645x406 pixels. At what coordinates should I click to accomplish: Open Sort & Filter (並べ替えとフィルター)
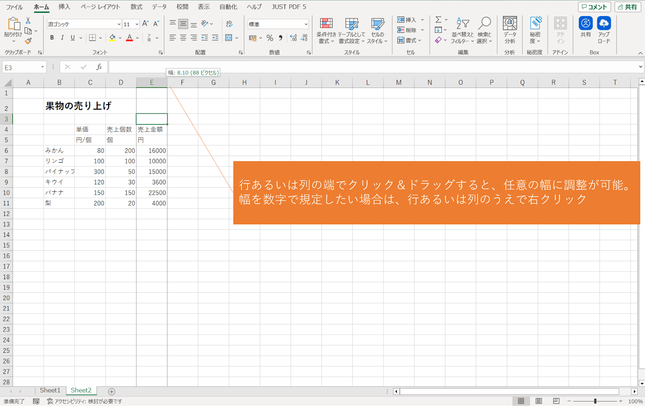click(x=462, y=31)
